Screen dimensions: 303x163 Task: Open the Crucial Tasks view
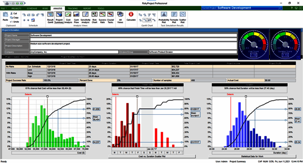click(110, 18)
